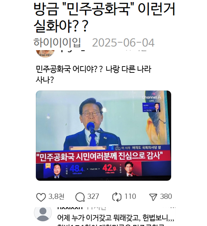Open author profile 하이이이입
This screenshot has width=207, height=226.
pyautogui.click(x=57, y=43)
